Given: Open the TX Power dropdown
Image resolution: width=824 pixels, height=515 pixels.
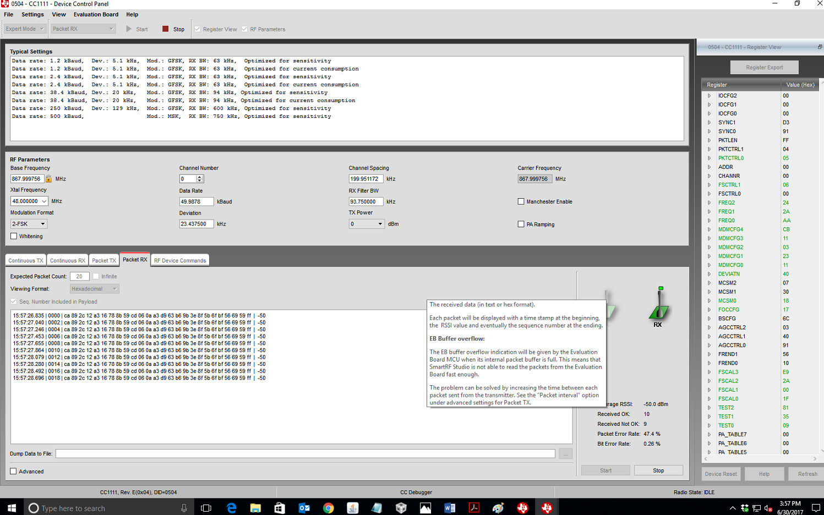Looking at the screenshot, I should [367, 224].
